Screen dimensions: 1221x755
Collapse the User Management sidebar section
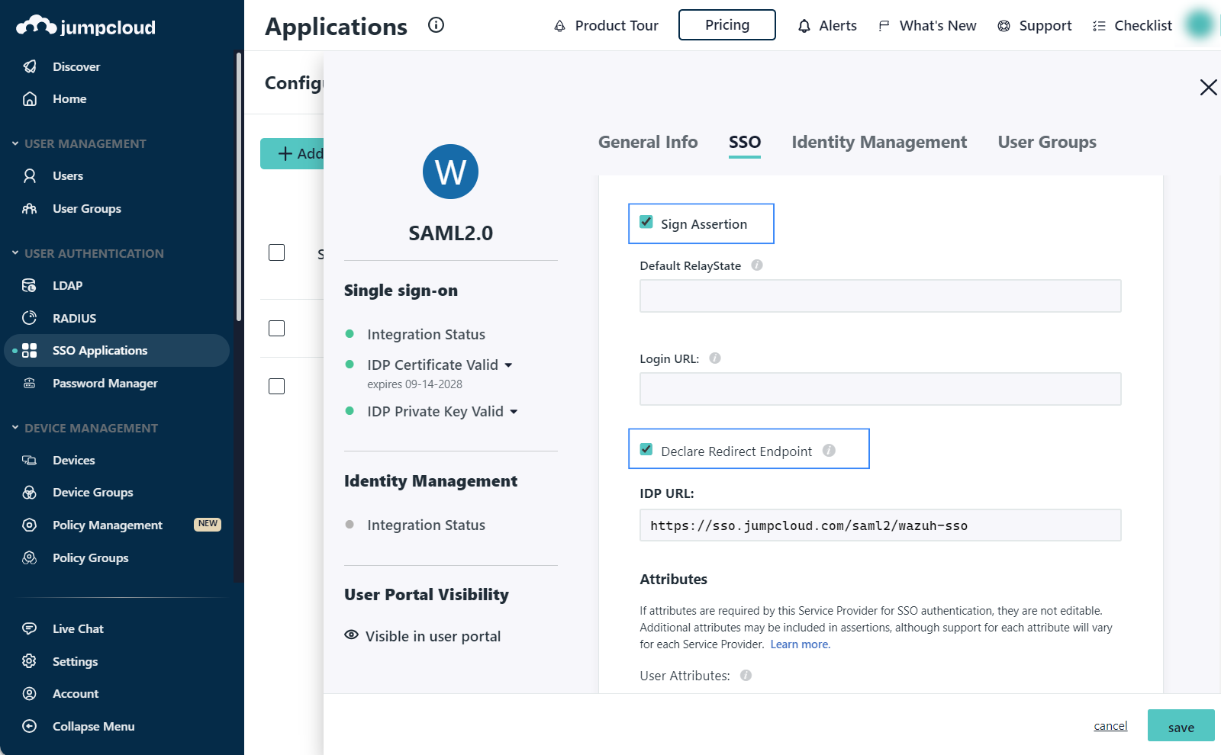(15, 143)
